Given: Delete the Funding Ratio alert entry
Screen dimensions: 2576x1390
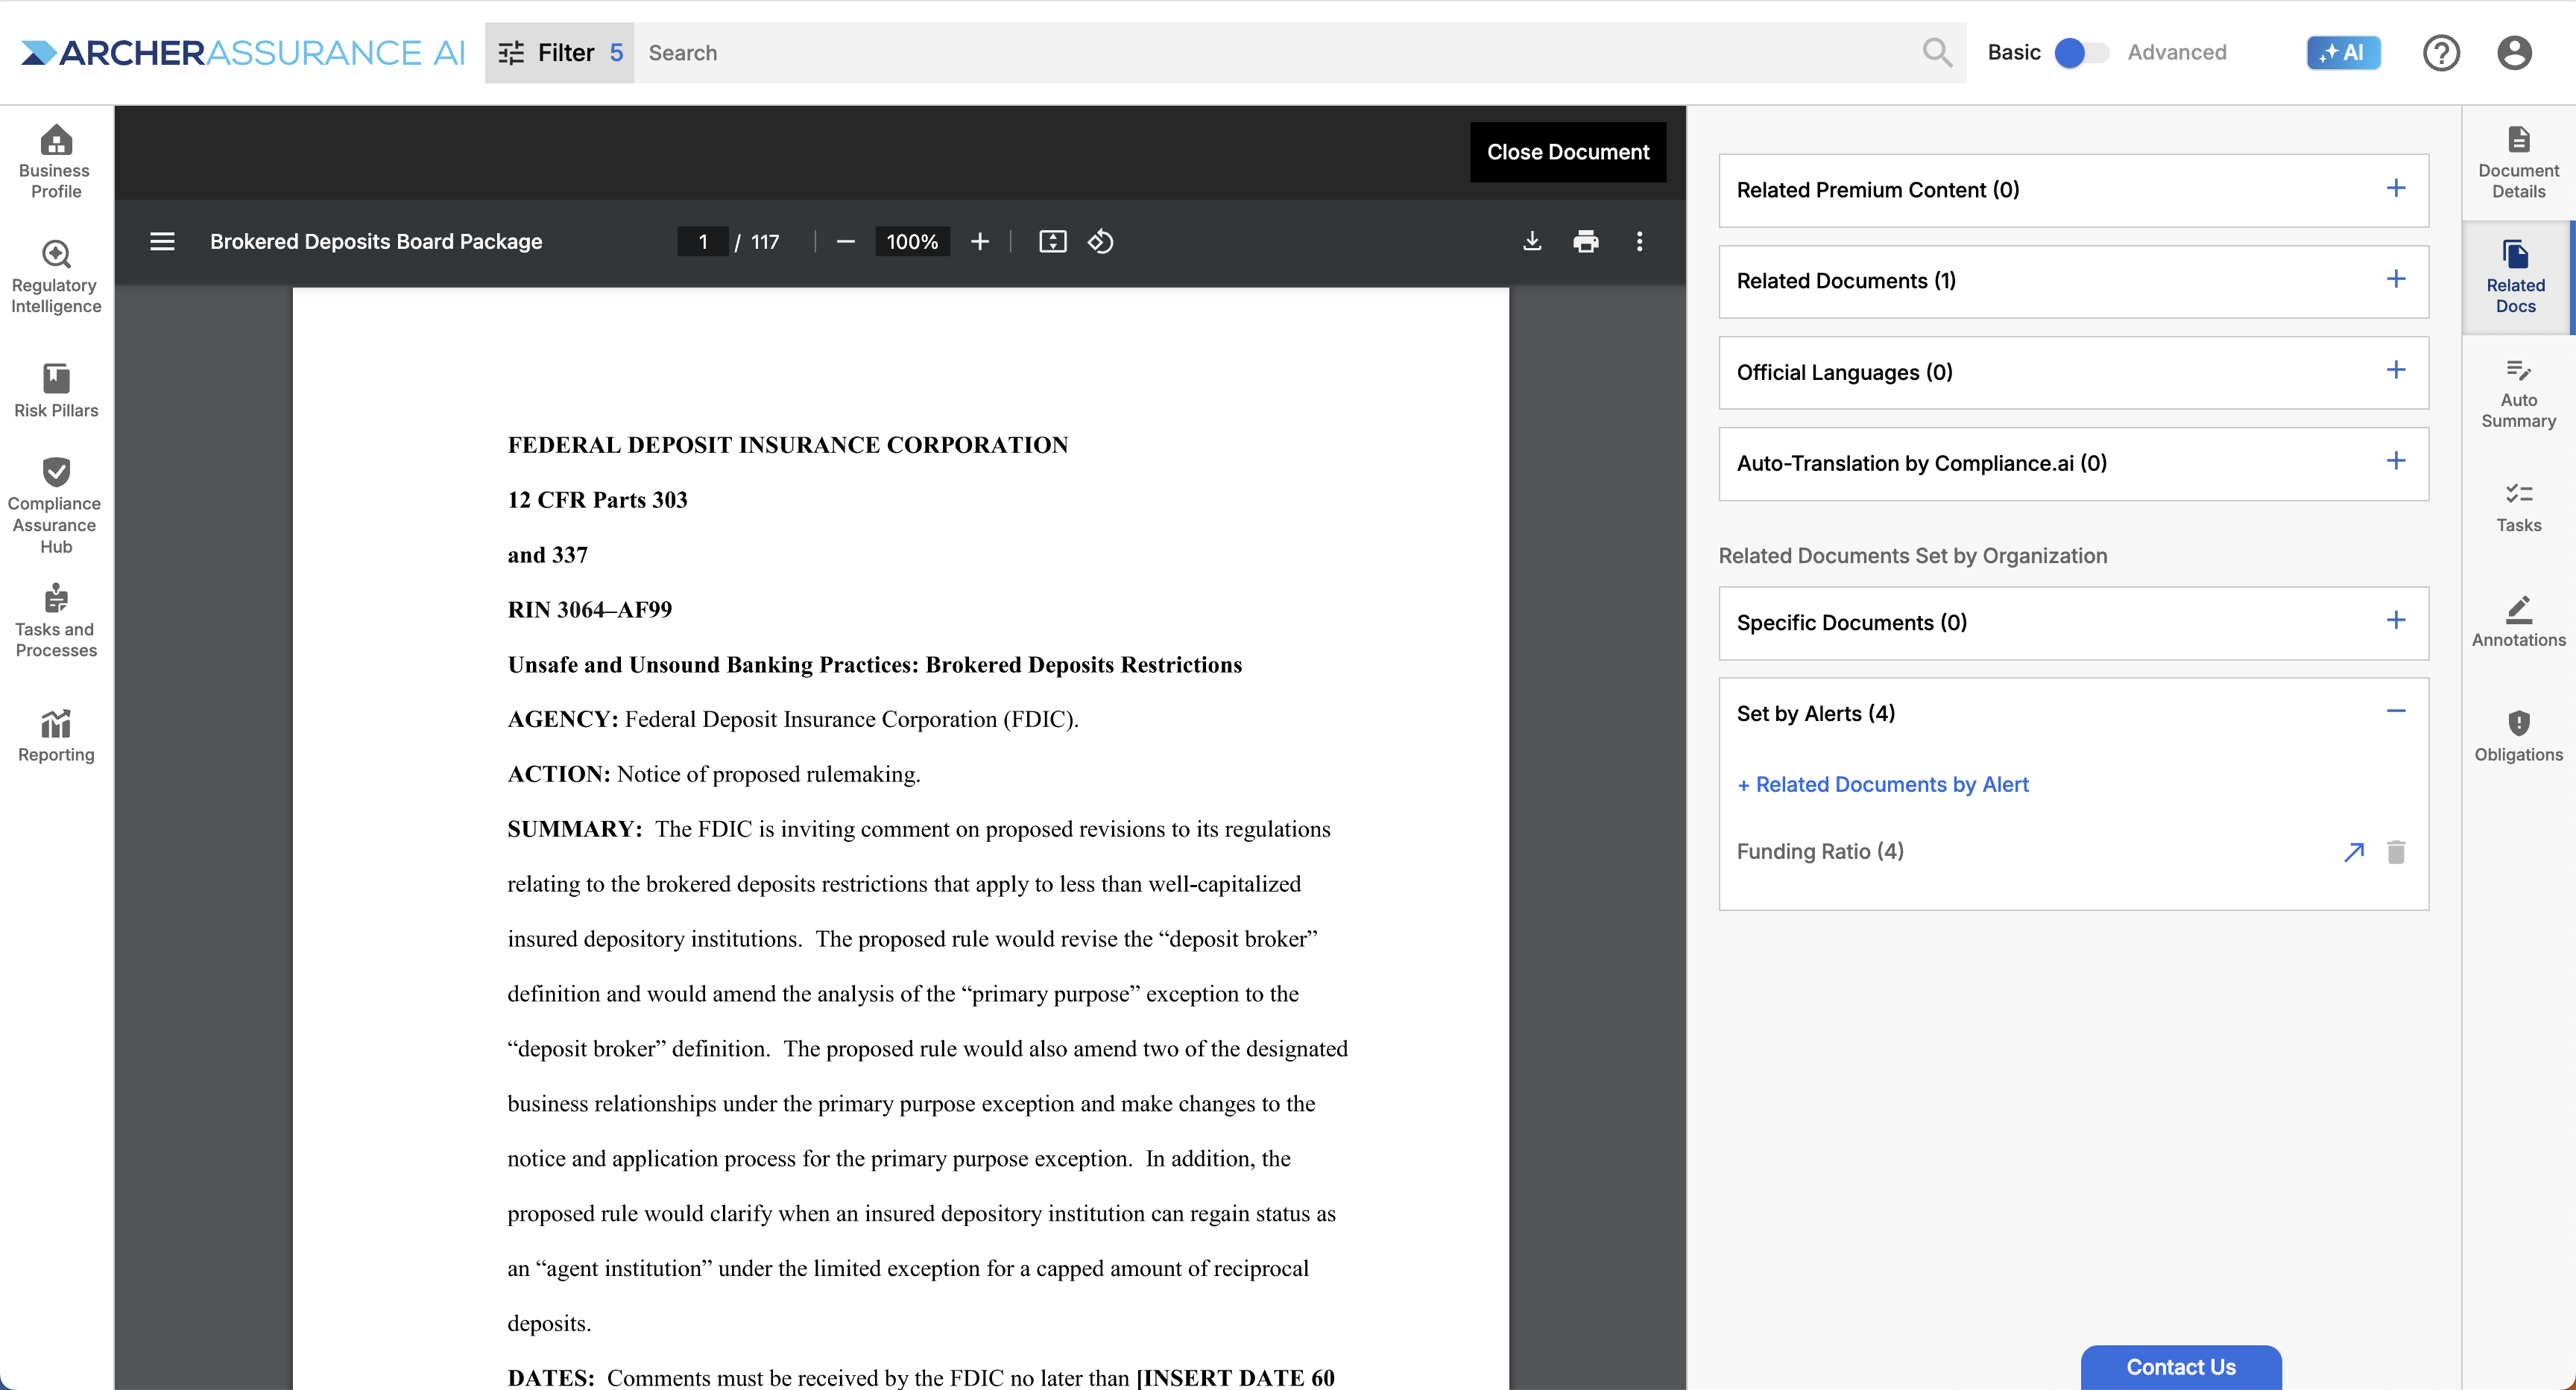Looking at the screenshot, I should (2396, 851).
